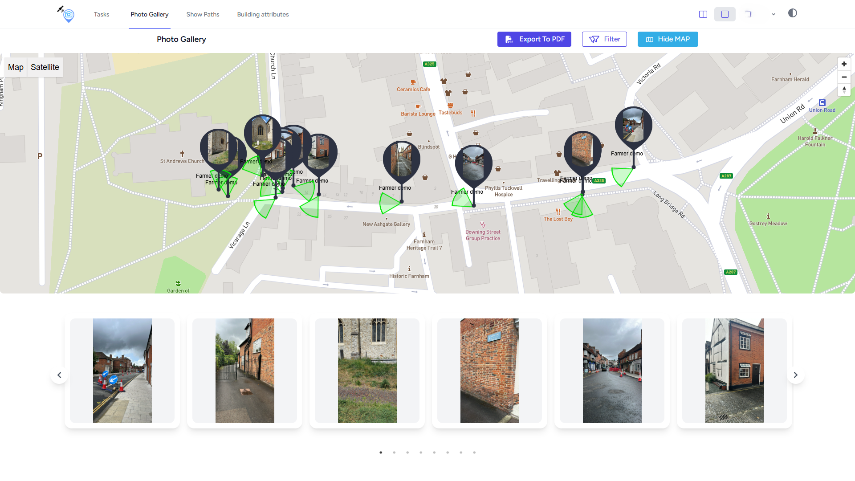Click the app logo pin icon

point(68,14)
